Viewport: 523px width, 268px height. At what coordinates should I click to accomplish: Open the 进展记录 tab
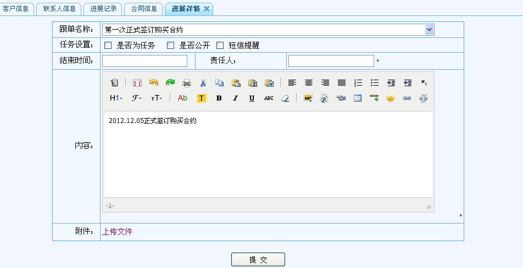click(x=103, y=9)
